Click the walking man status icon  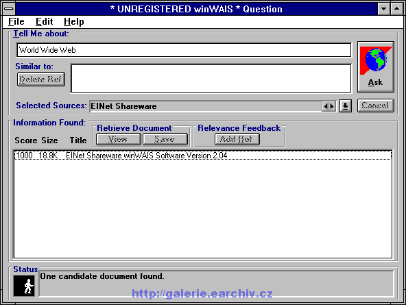point(24,286)
